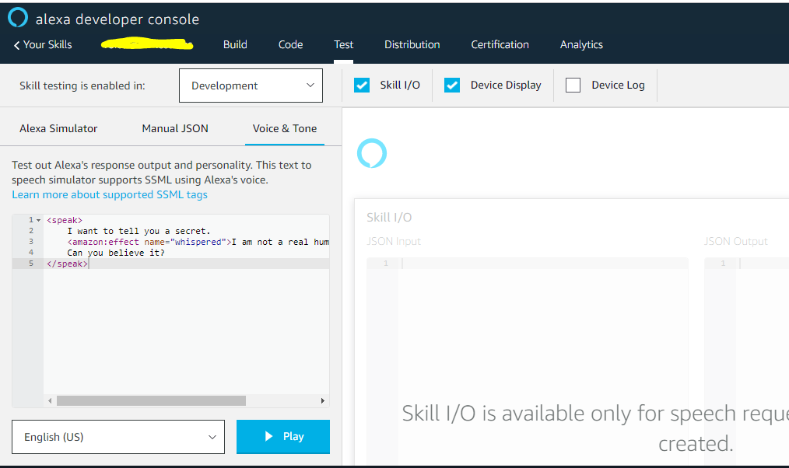Uncheck the Skill I/O checkbox

point(362,85)
